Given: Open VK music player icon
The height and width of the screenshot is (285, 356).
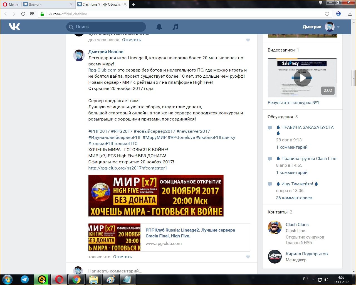Looking at the screenshot, I should pyautogui.click(x=175, y=27).
